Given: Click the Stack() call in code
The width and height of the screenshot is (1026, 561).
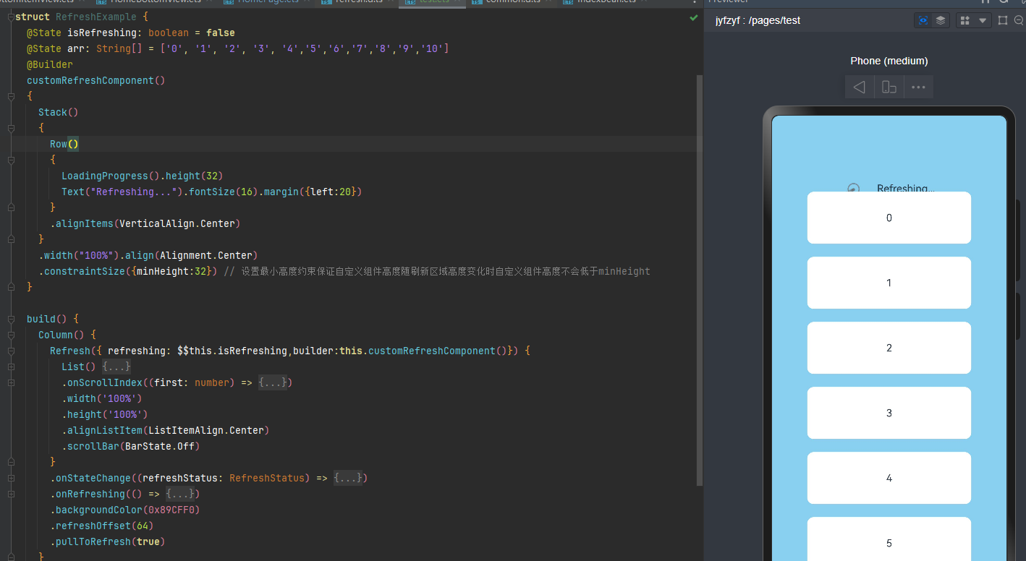Looking at the screenshot, I should coord(59,112).
